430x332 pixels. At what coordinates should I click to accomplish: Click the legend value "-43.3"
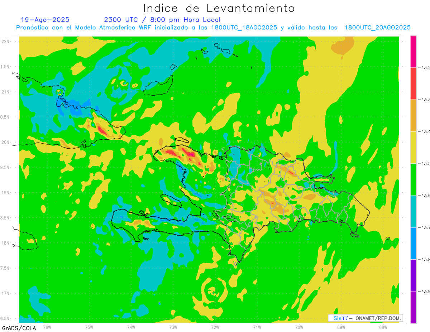tap(424, 100)
